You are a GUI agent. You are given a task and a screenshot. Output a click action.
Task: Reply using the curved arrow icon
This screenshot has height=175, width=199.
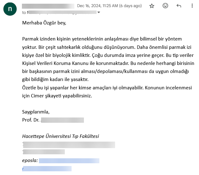tap(179, 6)
